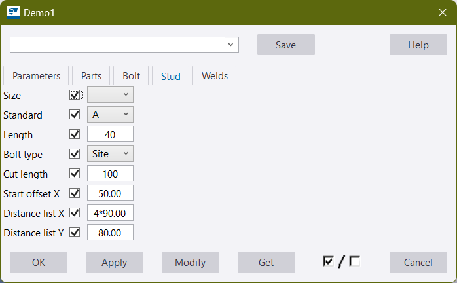The height and width of the screenshot is (283, 457).
Task: Uncheck the Length checkbox
Action: click(x=75, y=134)
